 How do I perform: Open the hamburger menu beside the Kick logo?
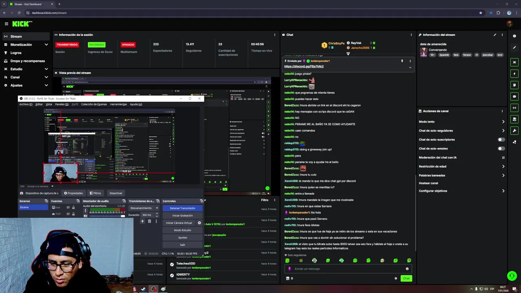tap(6, 24)
